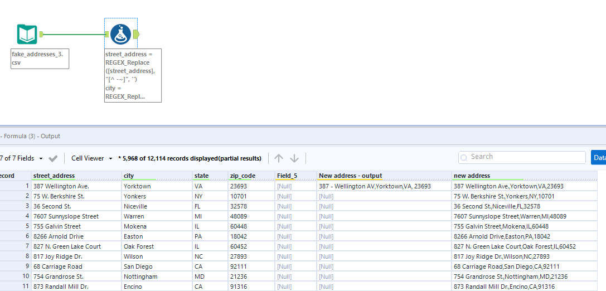This screenshot has height=291, width=606.
Task: Select the MD state cell
Action: tap(210, 277)
